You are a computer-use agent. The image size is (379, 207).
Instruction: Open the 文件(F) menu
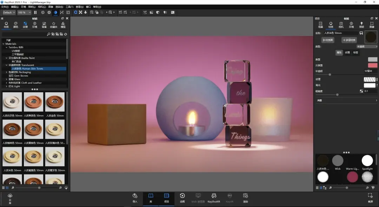[x=5, y=7]
